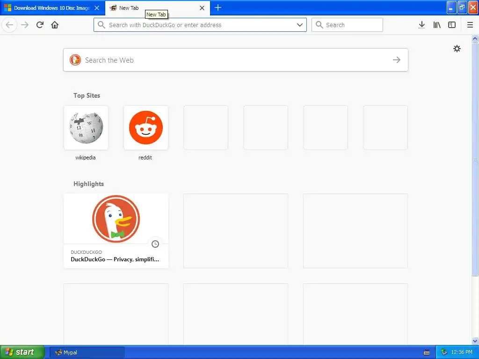Click the scrollbar up arrow
479x359 pixels.
click(x=475, y=38)
